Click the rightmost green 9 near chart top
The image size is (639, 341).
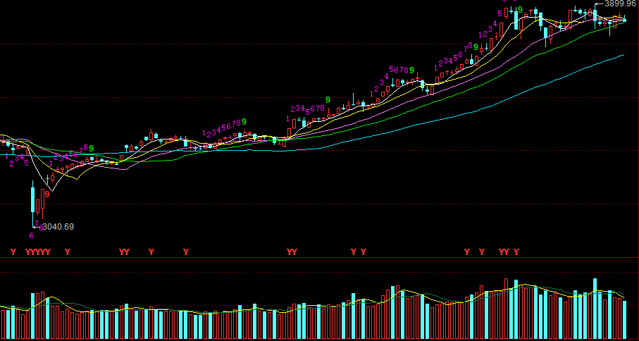[519, 10]
